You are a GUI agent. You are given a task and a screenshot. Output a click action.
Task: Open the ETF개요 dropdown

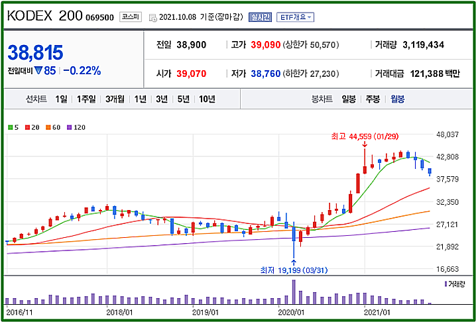coord(295,18)
